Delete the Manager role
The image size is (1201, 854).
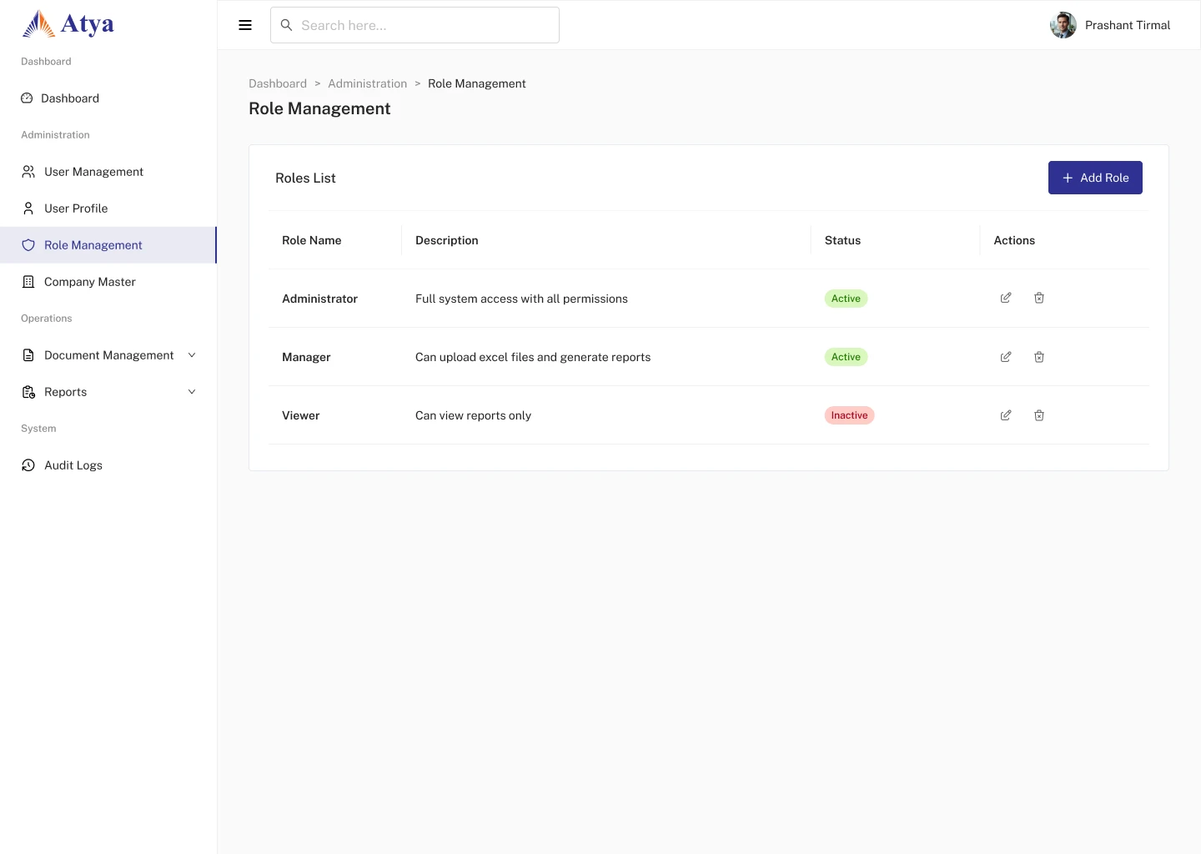1039,357
